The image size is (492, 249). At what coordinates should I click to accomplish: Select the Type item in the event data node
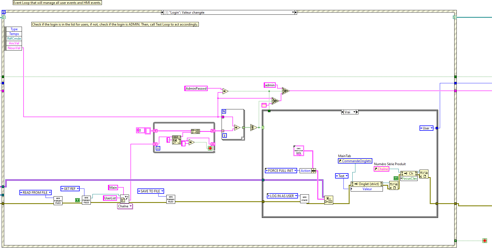(14, 29)
